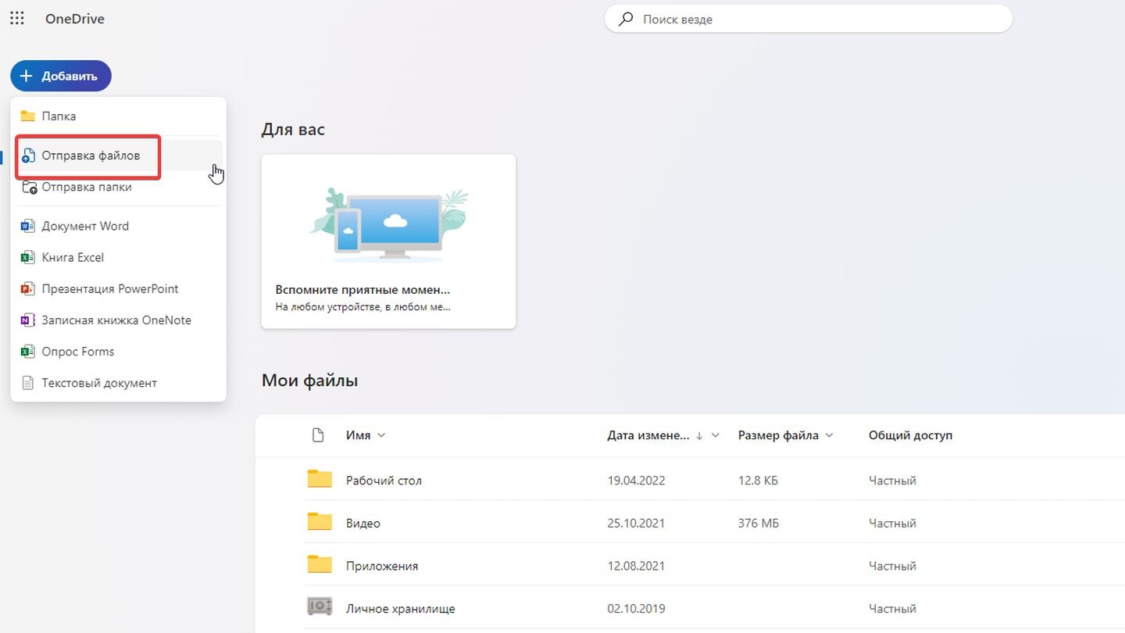This screenshot has width=1125, height=633.
Task: Open the Вспомните приятные моменты card
Action: pyautogui.click(x=388, y=241)
